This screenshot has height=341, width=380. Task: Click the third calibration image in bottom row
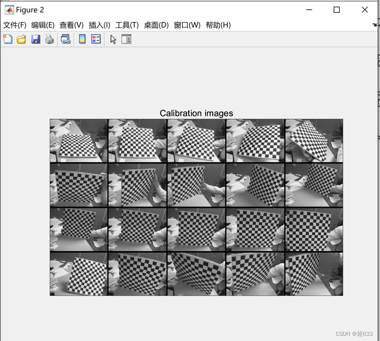click(x=197, y=274)
